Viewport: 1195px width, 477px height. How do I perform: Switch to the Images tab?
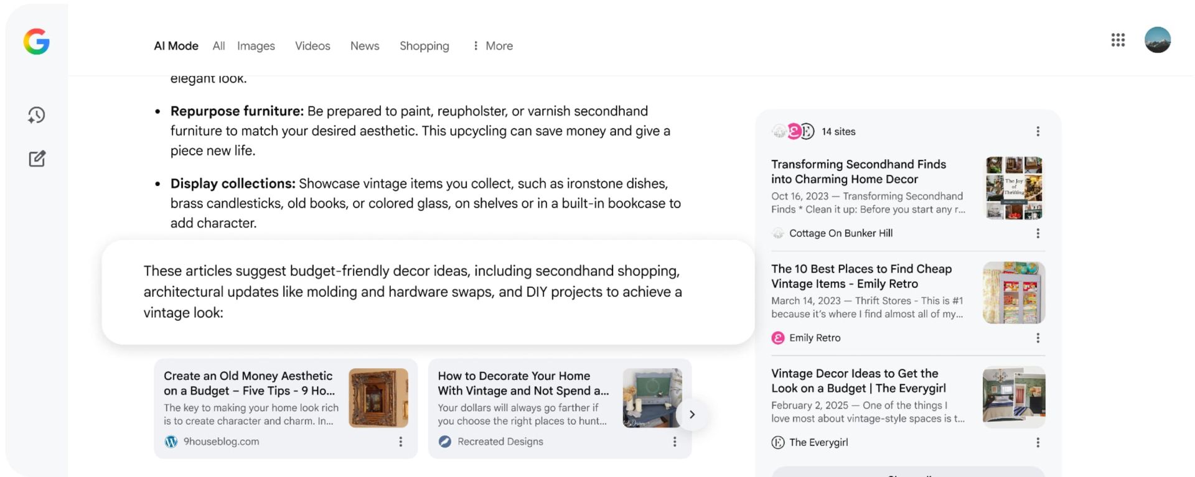[x=256, y=46]
